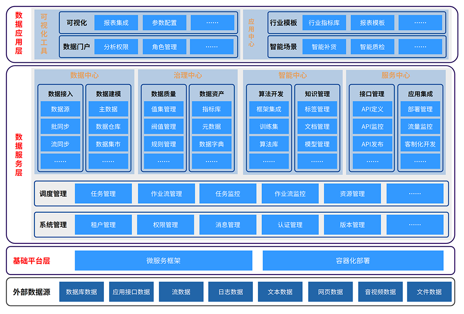Viewport: 464px width, 314px height.
Task: Toggle 分析权限 under 数据门户
Action: point(117,46)
